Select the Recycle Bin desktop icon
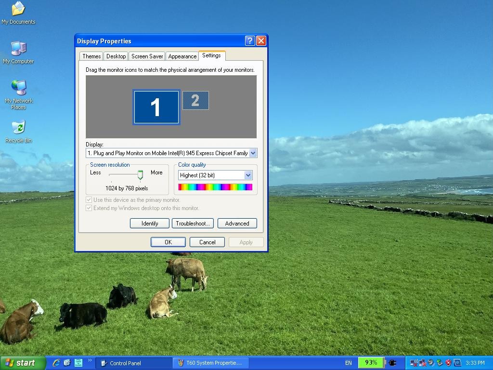 coord(19,131)
